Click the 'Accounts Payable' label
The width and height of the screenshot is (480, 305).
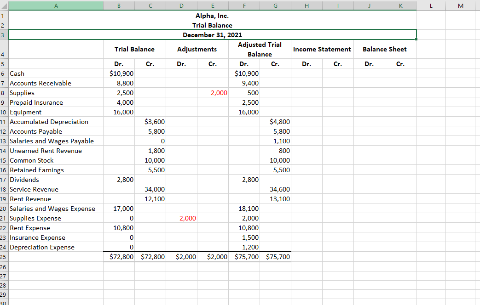coord(36,131)
